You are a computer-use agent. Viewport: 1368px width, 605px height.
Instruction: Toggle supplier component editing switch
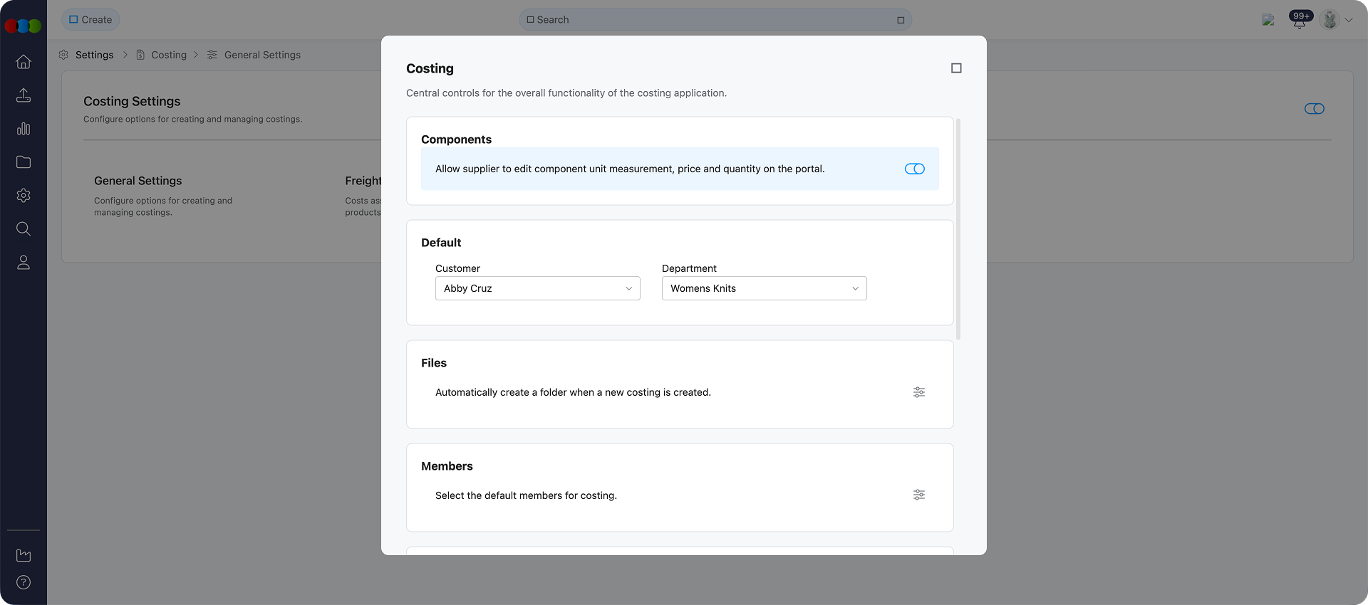(914, 169)
